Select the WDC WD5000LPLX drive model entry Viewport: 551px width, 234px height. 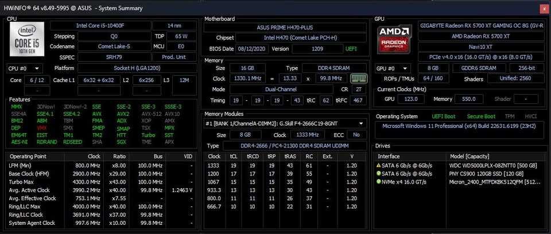[x=494, y=165]
